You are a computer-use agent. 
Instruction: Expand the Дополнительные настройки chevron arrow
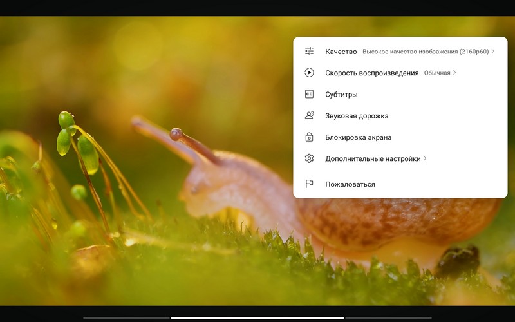coord(425,158)
